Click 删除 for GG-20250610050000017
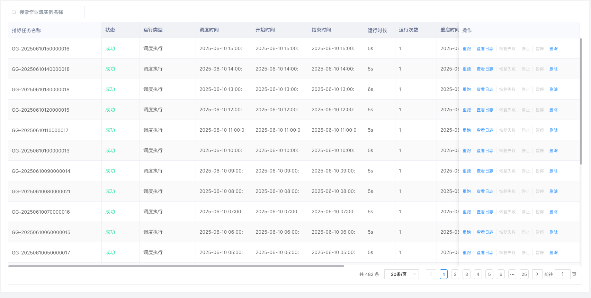Viewport: 591px width, 298px height. pos(553,253)
